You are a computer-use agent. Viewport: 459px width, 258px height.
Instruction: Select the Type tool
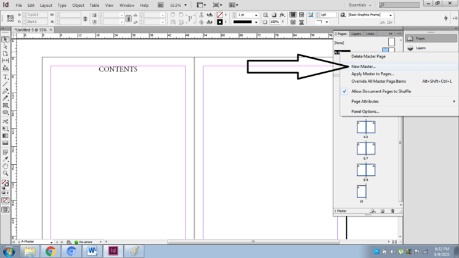[6, 77]
